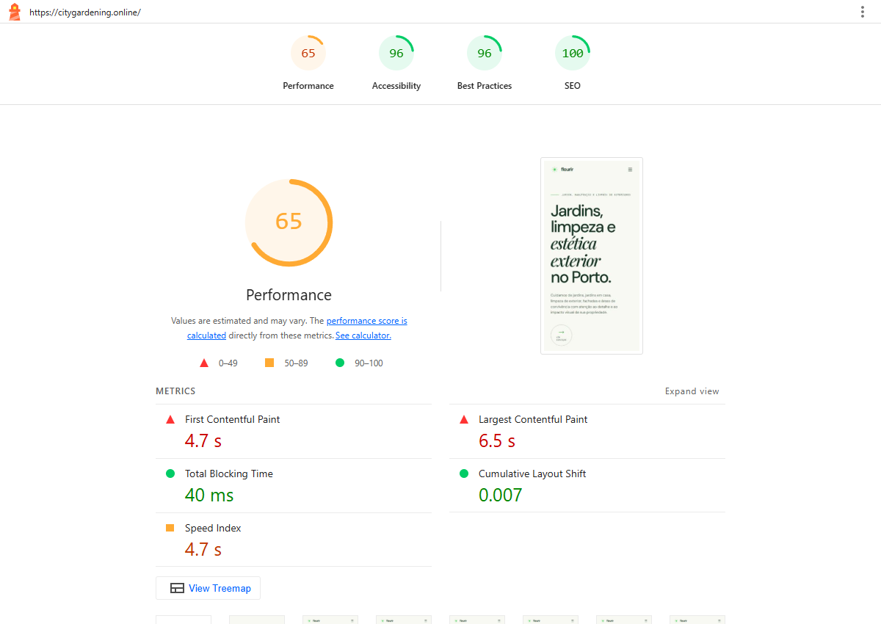
Task: Click the orange square legend icon for 50–89
Action: [x=269, y=363]
